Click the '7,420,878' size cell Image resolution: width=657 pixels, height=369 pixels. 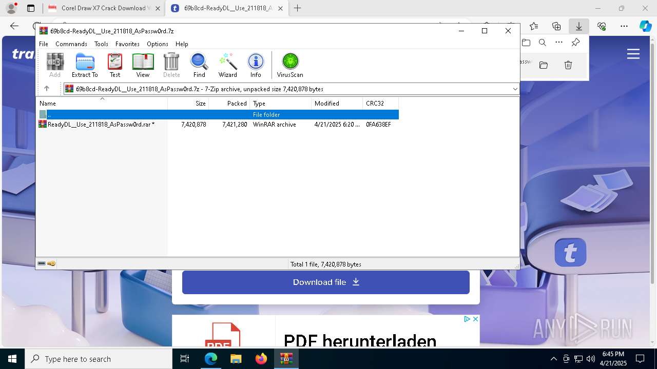(194, 125)
